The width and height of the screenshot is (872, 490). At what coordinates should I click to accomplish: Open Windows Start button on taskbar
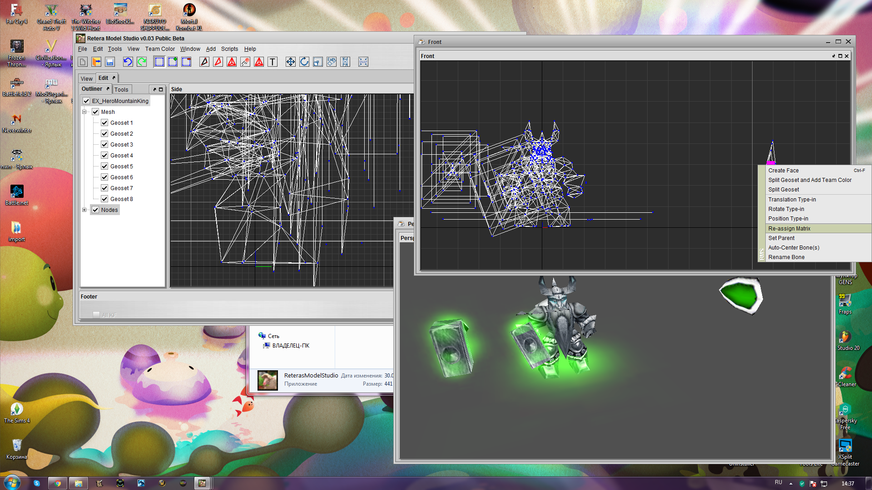pyautogui.click(x=12, y=483)
